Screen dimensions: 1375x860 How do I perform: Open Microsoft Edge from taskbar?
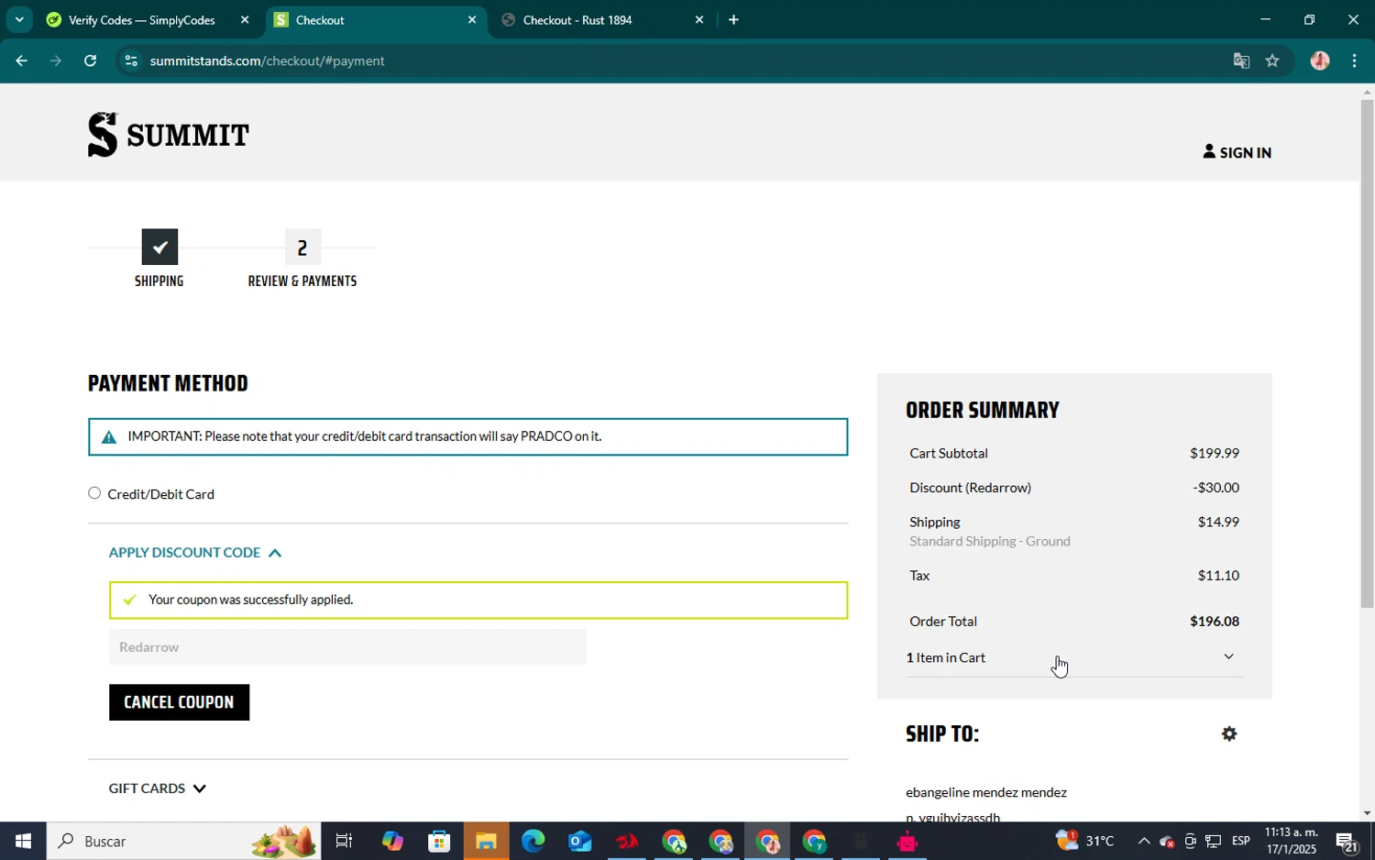pyautogui.click(x=533, y=841)
